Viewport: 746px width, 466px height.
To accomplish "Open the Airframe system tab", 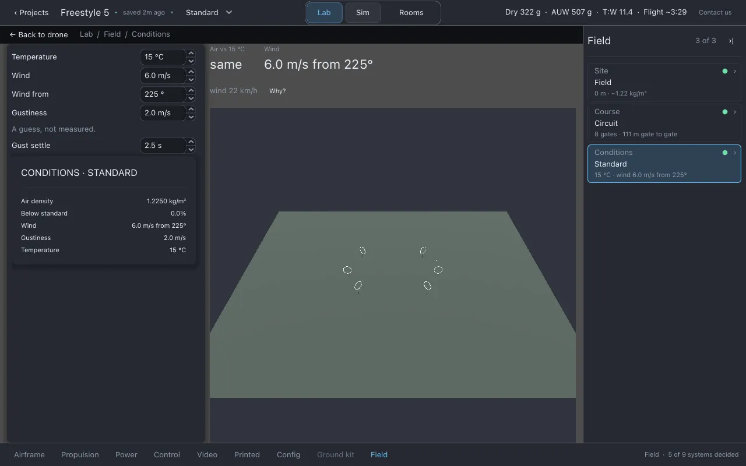I will pyautogui.click(x=29, y=454).
